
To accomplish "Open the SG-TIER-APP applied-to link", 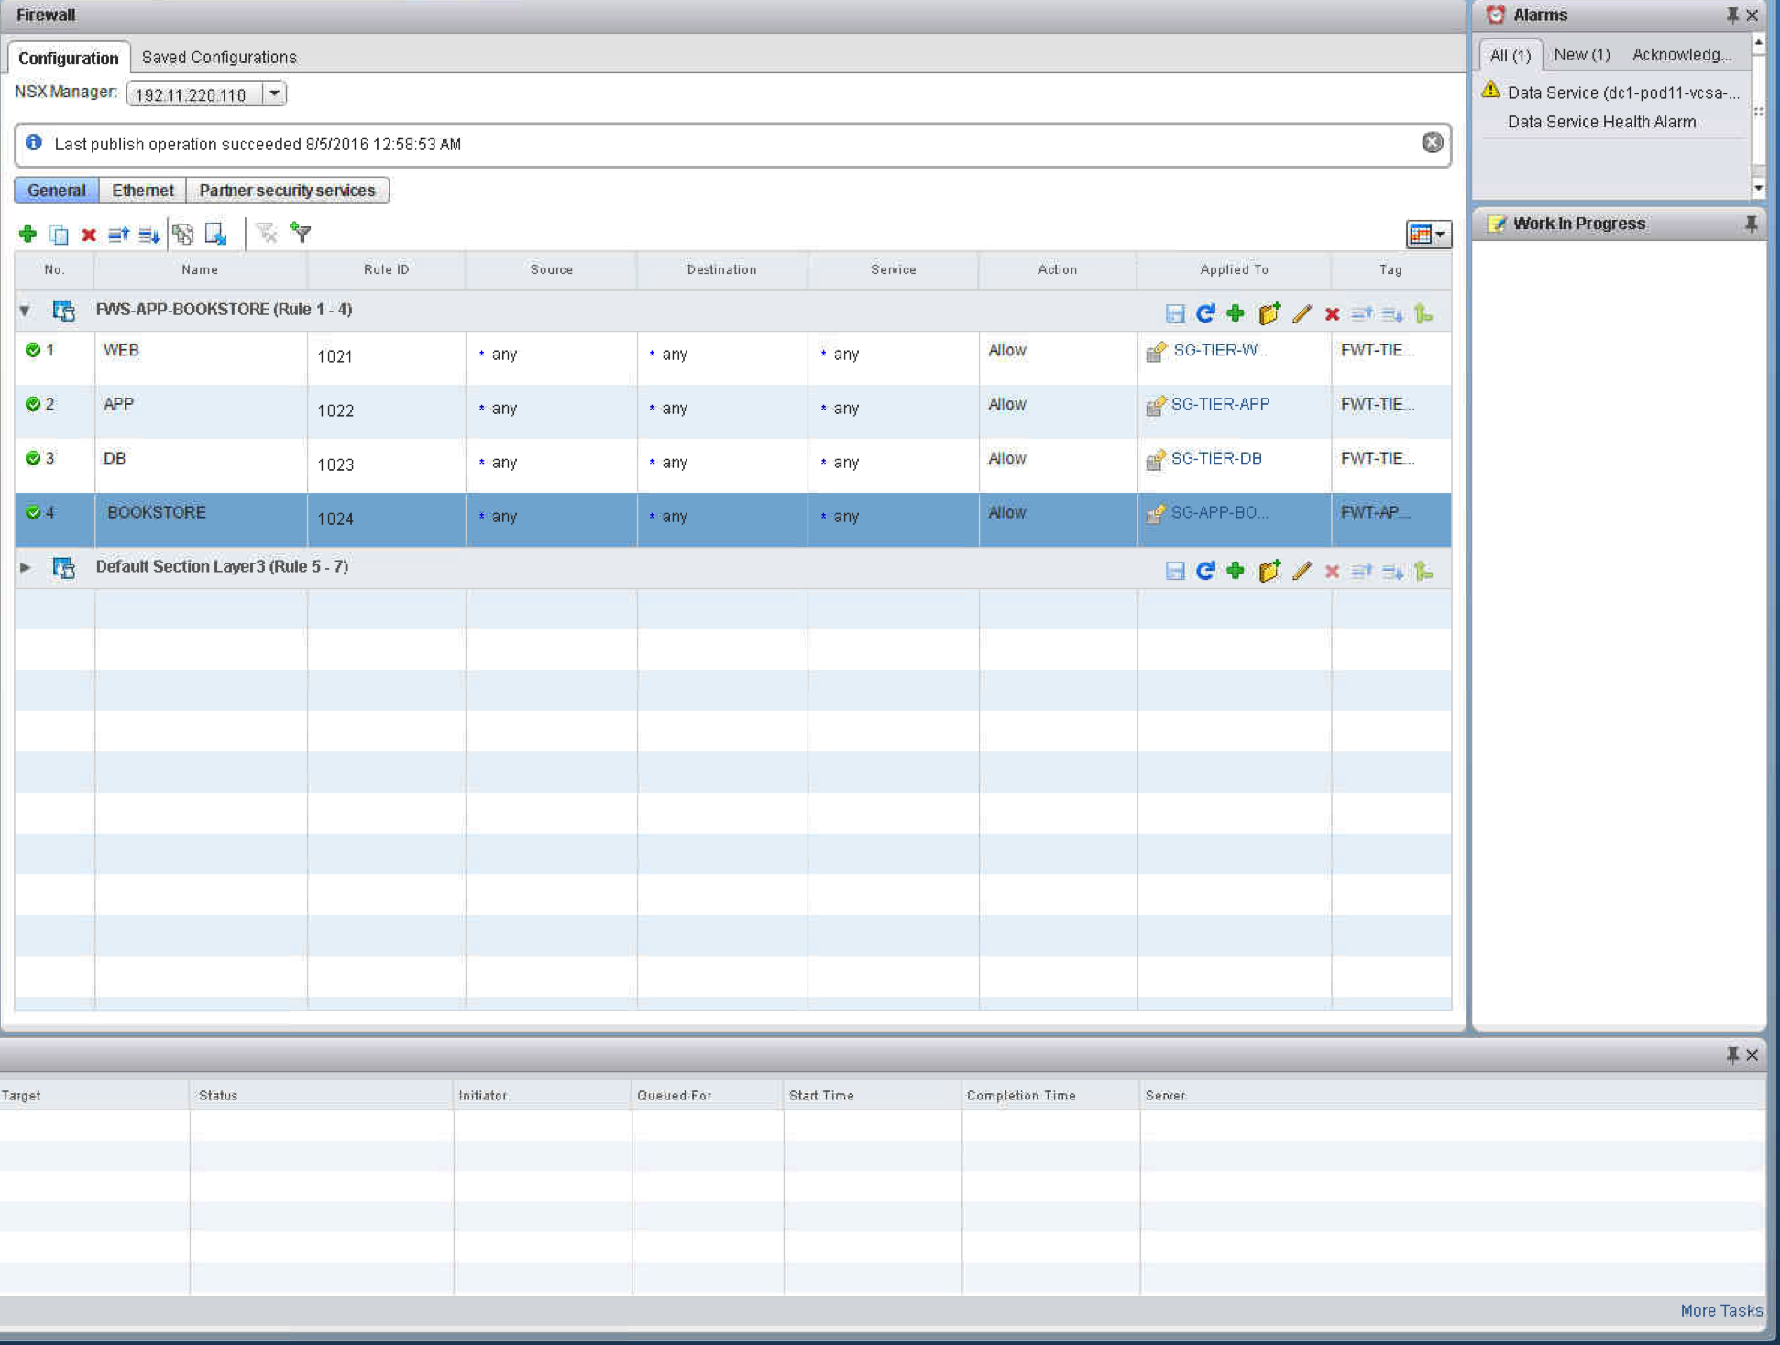I will click(x=1220, y=404).
